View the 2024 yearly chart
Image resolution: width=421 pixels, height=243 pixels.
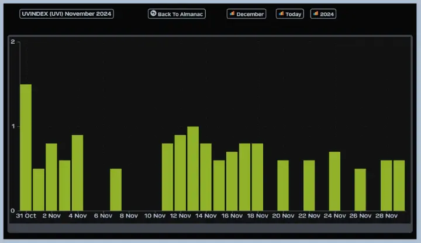(323, 13)
